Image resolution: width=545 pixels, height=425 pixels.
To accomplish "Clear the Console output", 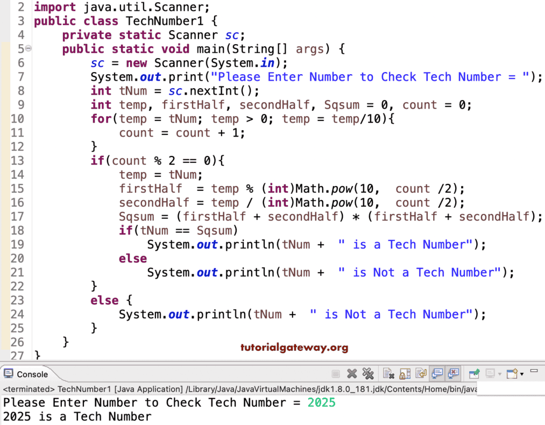I will pos(387,373).
